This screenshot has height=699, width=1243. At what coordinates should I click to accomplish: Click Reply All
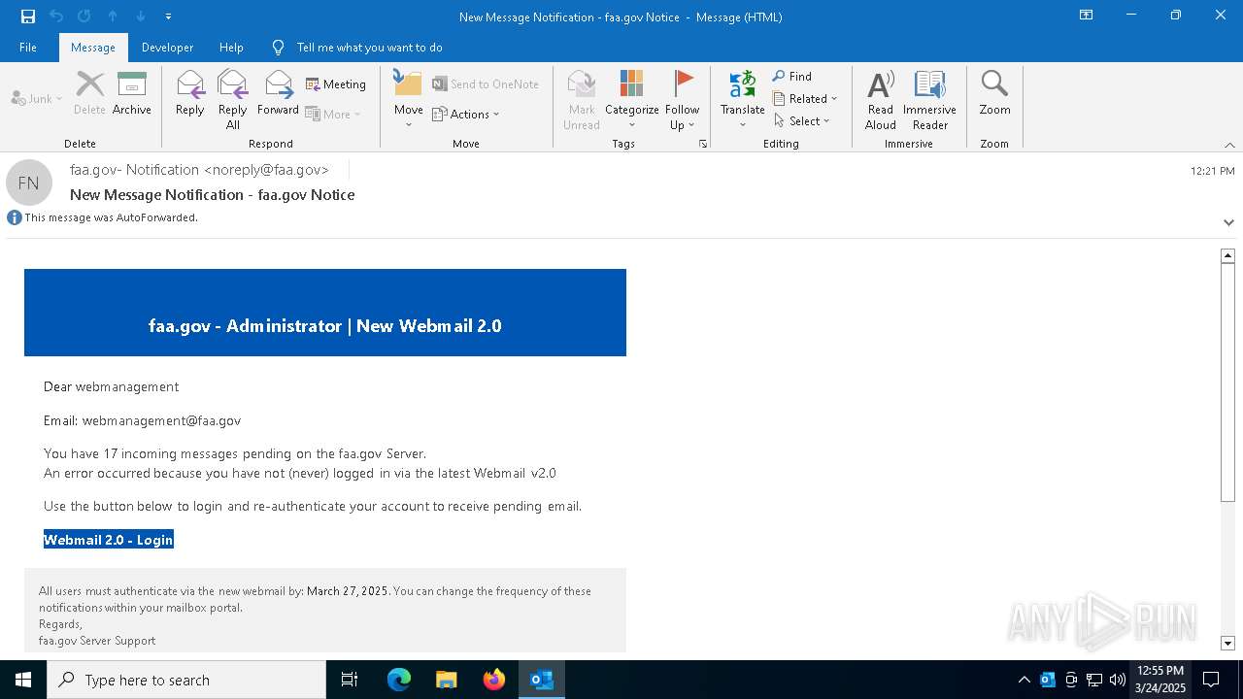click(x=233, y=99)
